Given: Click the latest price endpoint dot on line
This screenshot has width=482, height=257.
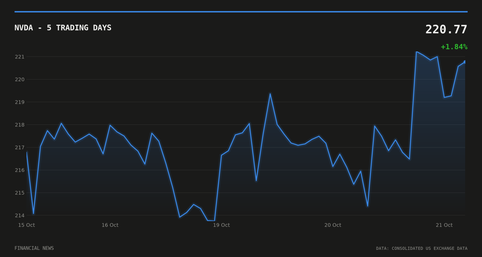Looking at the screenshot, I should (x=465, y=62).
